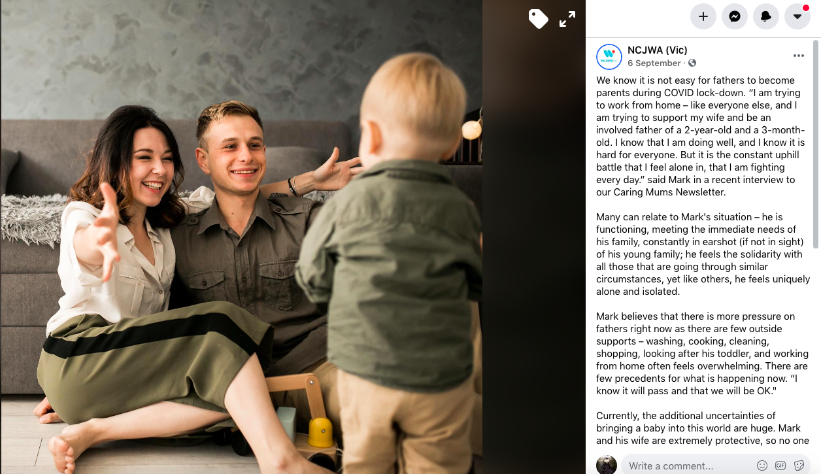Open the NCJWA (Vic) page name link
The height and width of the screenshot is (474, 821).
pos(658,50)
